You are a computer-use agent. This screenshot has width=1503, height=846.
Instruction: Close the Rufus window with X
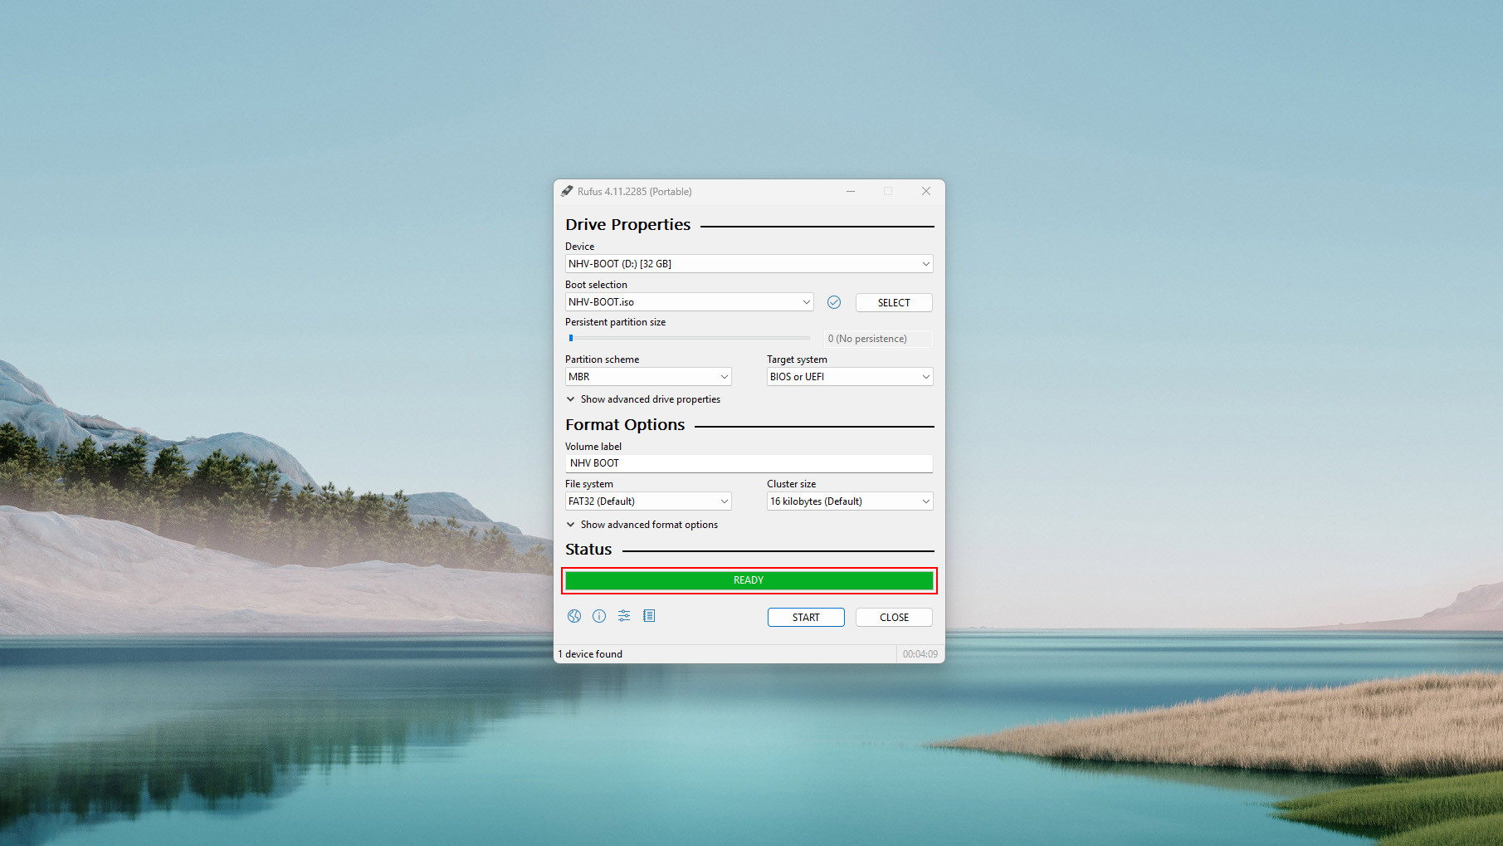[x=925, y=191]
